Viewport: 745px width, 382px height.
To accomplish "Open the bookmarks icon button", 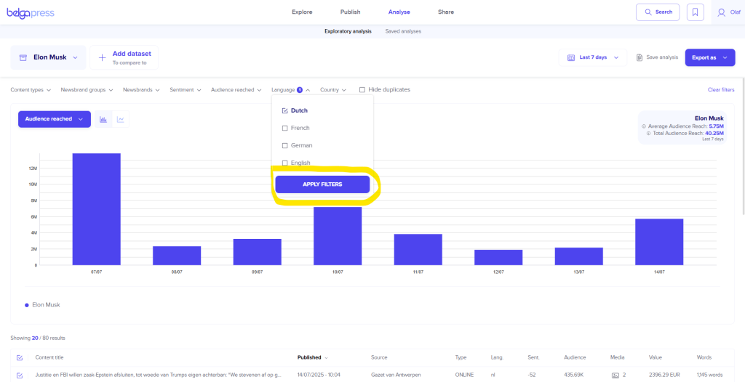I will 696,12.
